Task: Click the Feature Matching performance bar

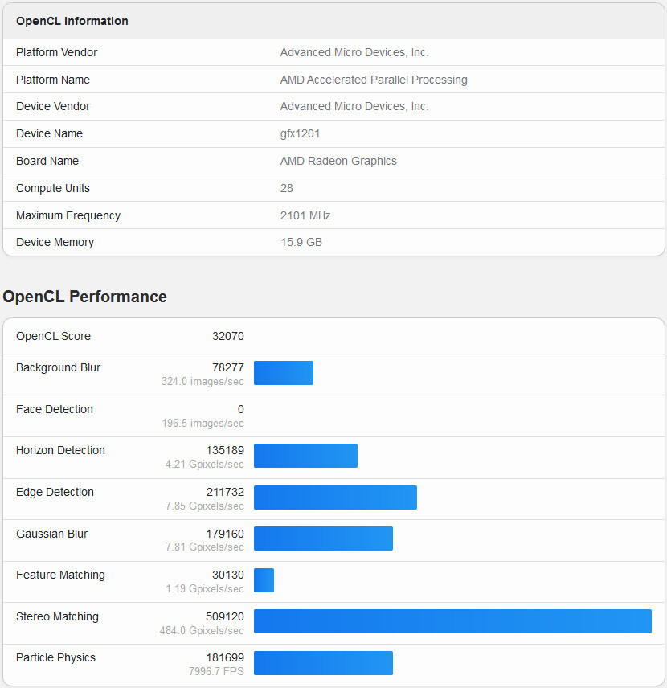Action: click(x=264, y=580)
